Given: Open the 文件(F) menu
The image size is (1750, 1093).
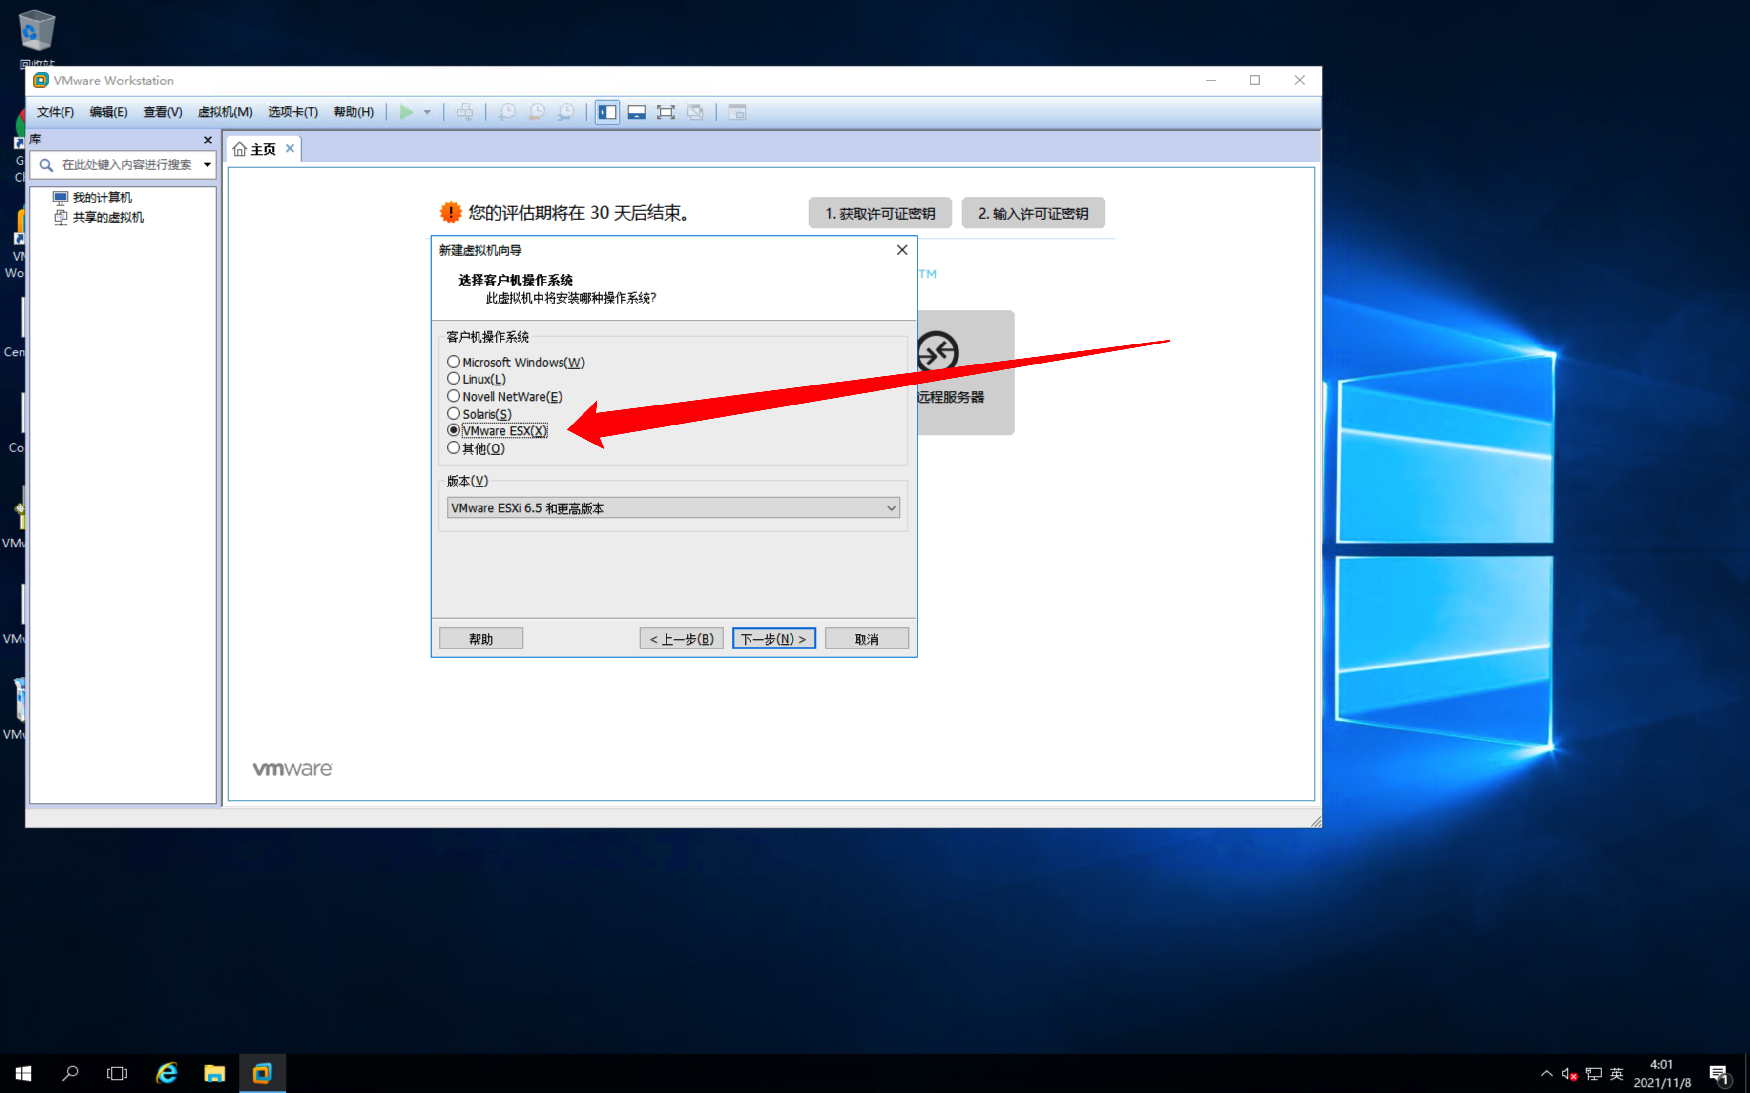Looking at the screenshot, I should coord(55,112).
